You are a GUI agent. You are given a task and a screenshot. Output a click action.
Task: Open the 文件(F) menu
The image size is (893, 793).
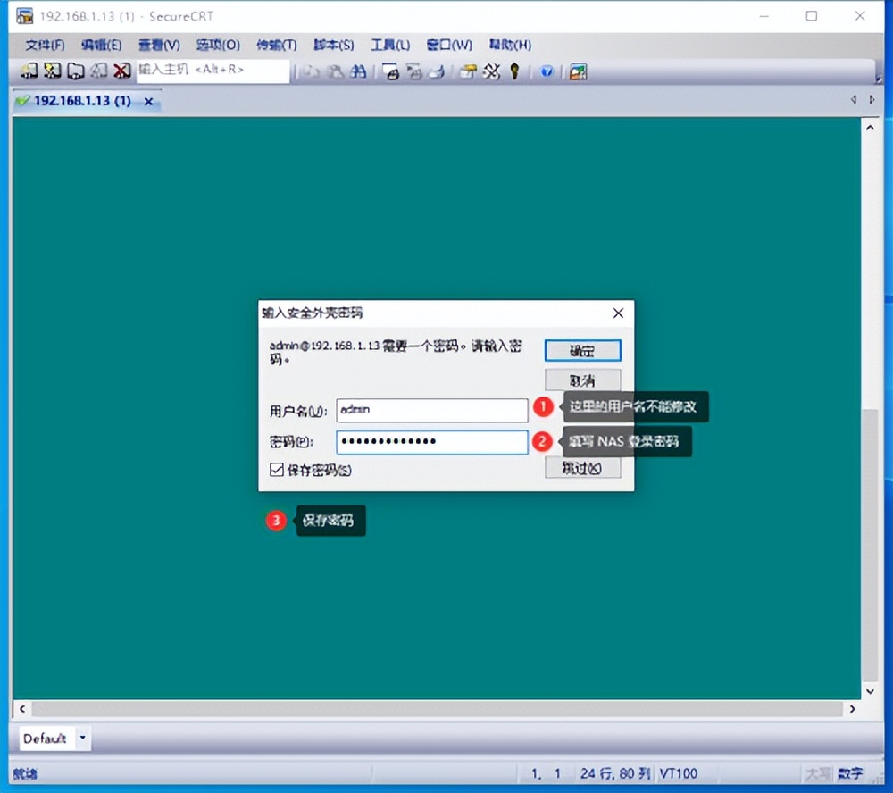[45, 45]
